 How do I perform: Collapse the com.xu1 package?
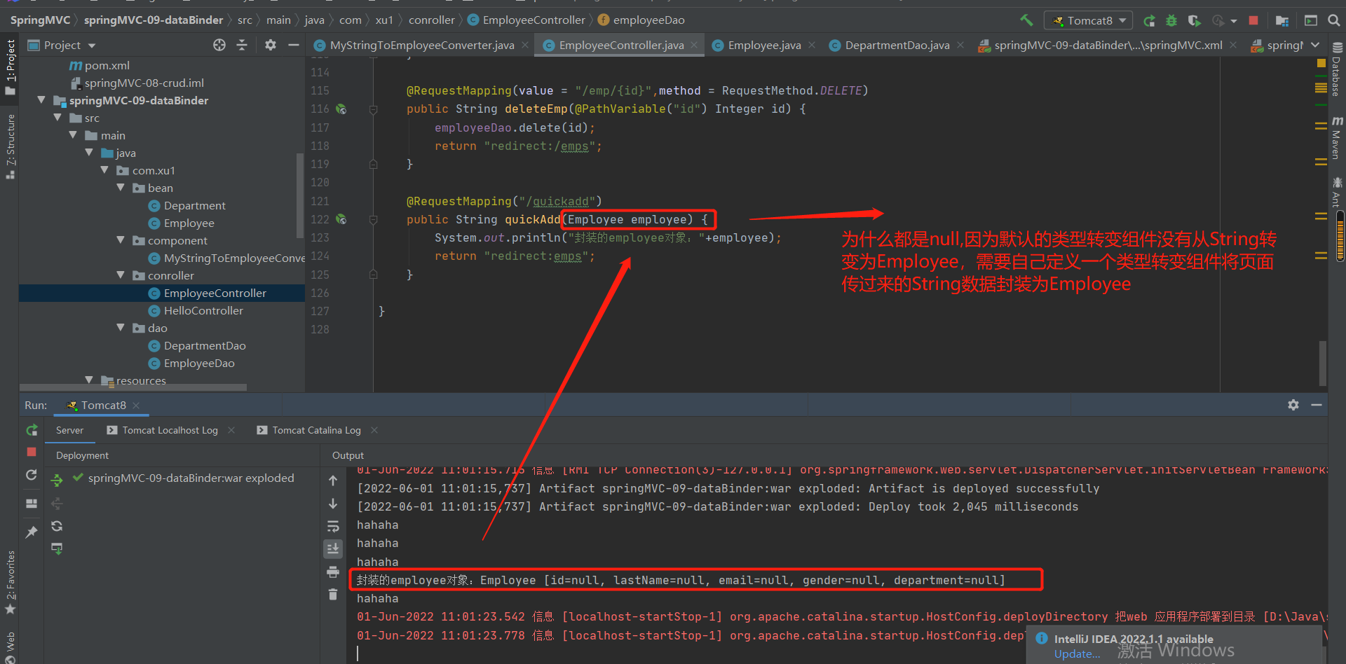(104, 170)
